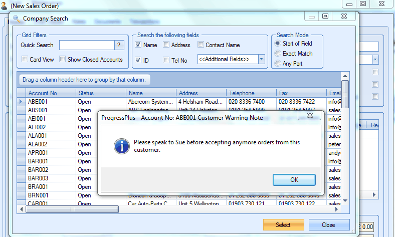
Task: Click the information icon in warning dialog
Action: click(x=122, y=146)
